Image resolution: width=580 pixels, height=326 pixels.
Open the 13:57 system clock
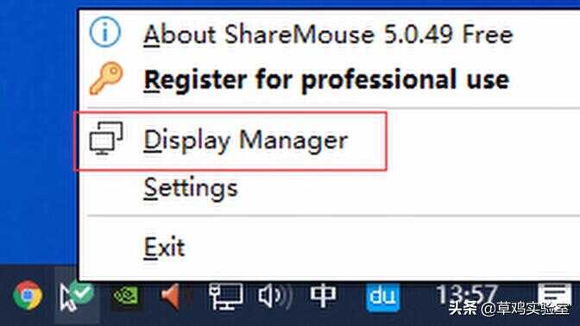[467, 294]
